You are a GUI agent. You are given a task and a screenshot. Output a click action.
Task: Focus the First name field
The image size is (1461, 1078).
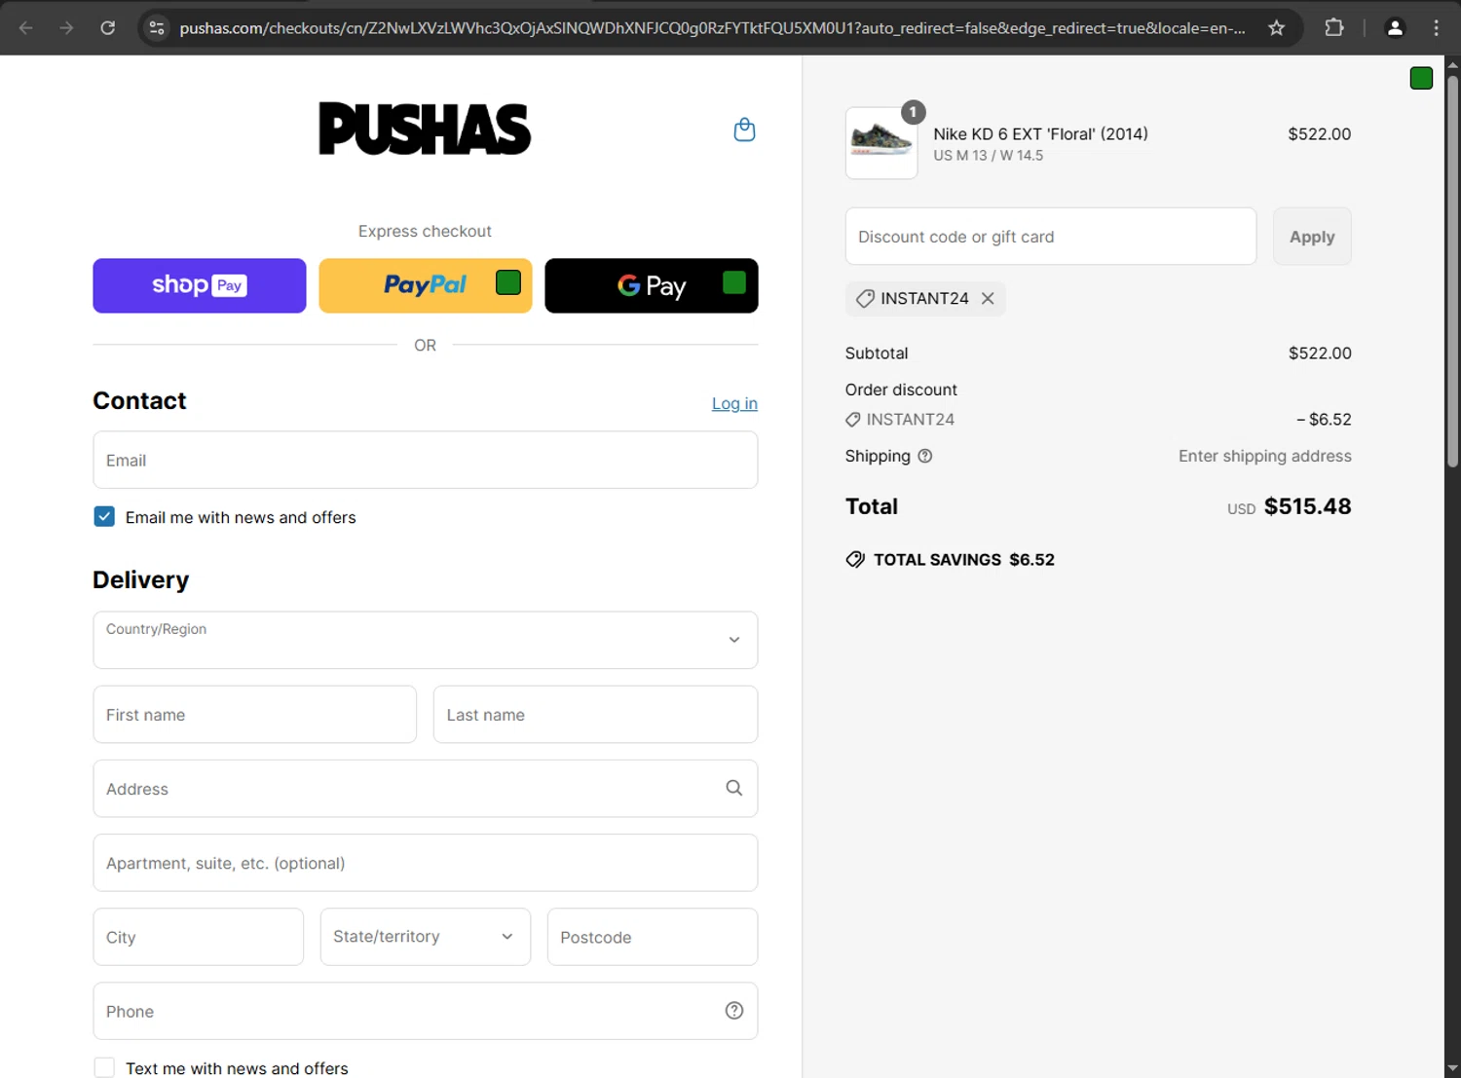[255, 715]
